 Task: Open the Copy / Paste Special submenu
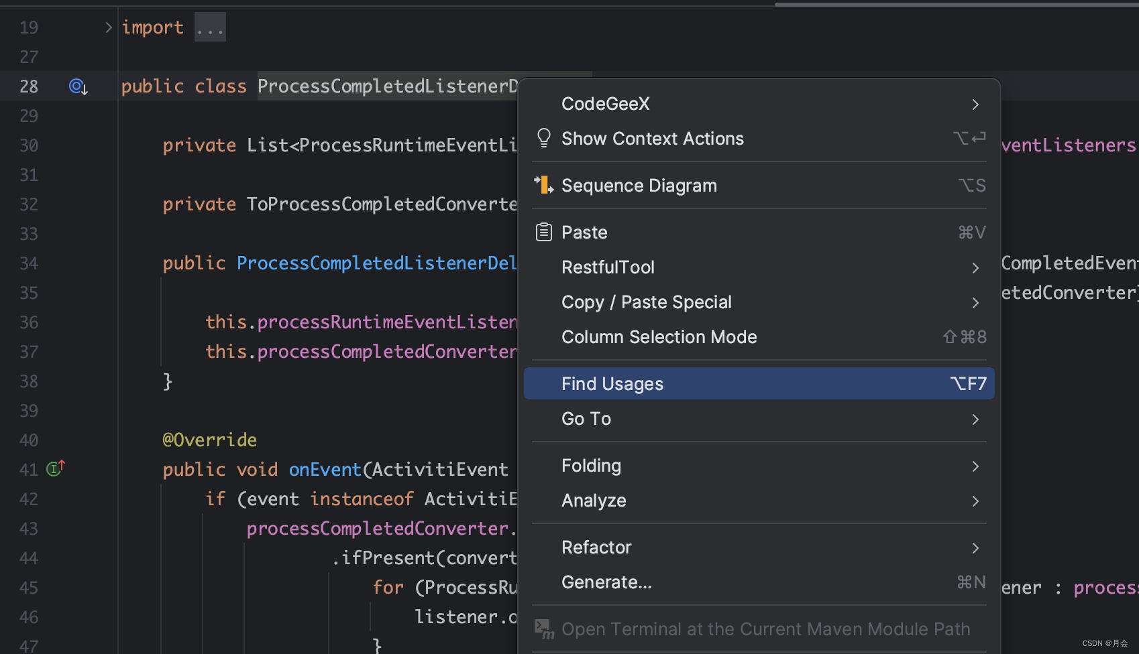[x=646, y=302]
